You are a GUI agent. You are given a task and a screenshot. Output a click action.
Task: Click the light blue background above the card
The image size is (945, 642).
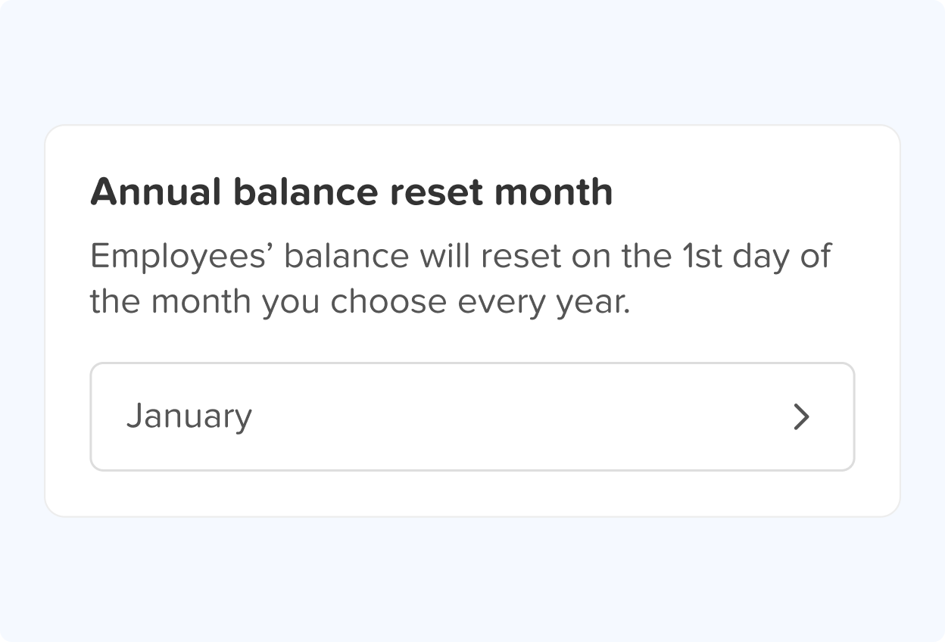pyautogui.click(x=472, y=61)
